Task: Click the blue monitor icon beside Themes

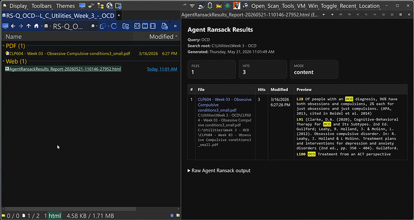Action: [x=82, y=5]
